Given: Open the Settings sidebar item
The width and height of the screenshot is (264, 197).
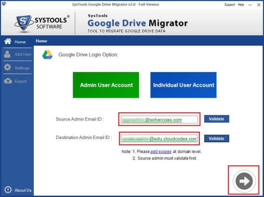Looking at the screenshot, I should pyautogui.click(x=17, y=67).
